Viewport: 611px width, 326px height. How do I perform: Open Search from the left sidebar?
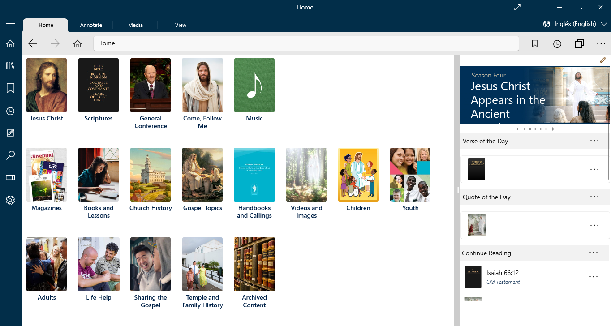[10, 155]
